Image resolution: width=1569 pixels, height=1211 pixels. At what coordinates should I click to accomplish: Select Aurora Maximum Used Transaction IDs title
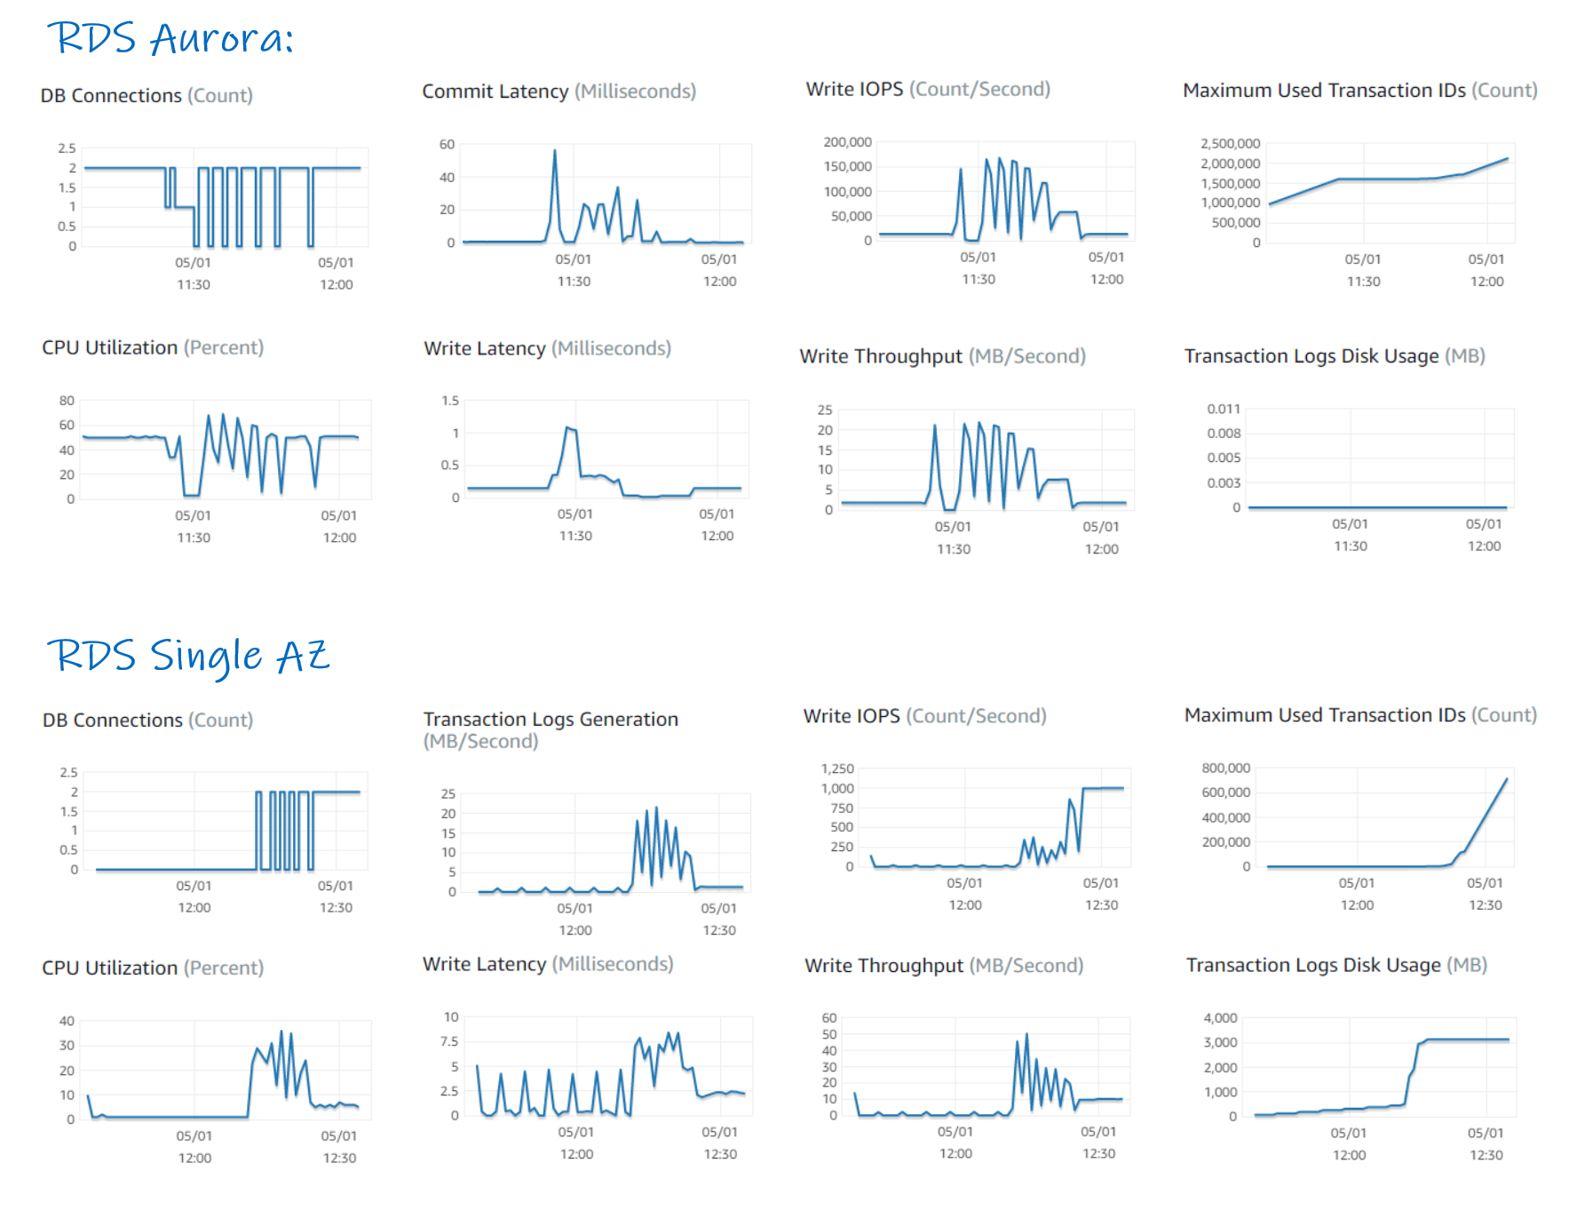1360,90
